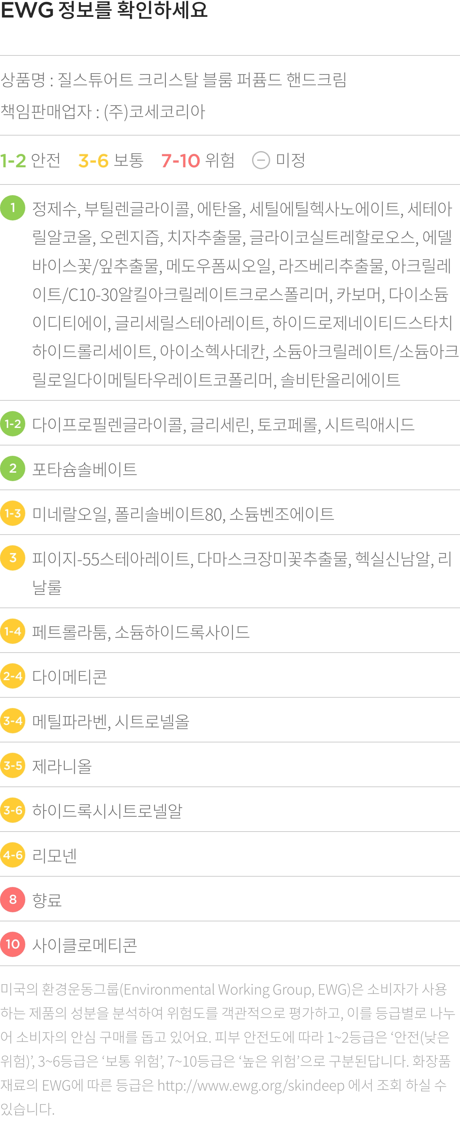The image size is (460, 1123).
Task: Select the green grade 2 badge
Action: [13, 469]
